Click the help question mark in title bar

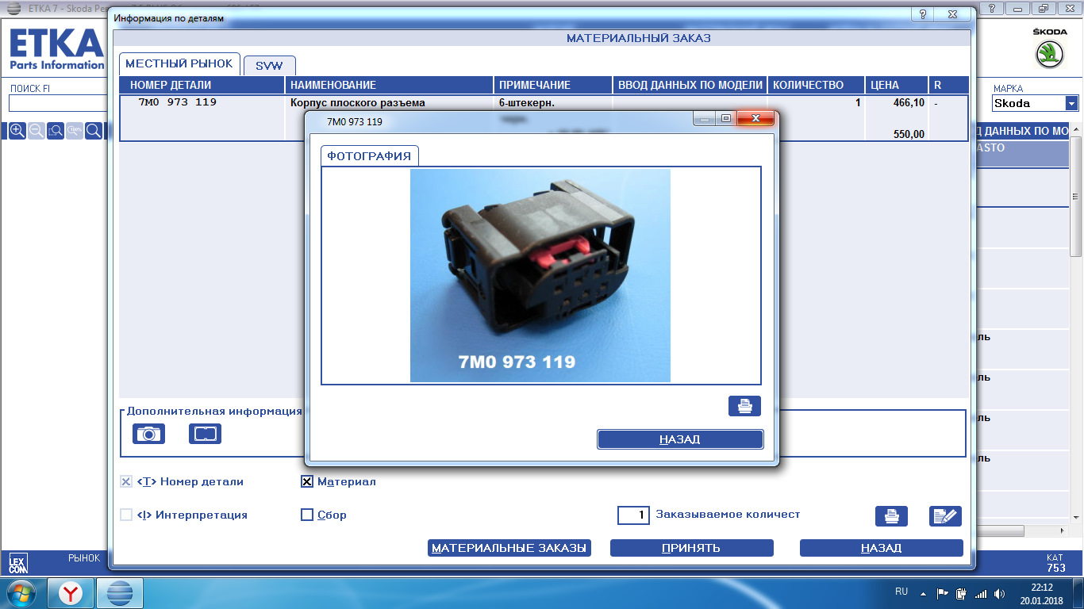[x=924, y=15]
